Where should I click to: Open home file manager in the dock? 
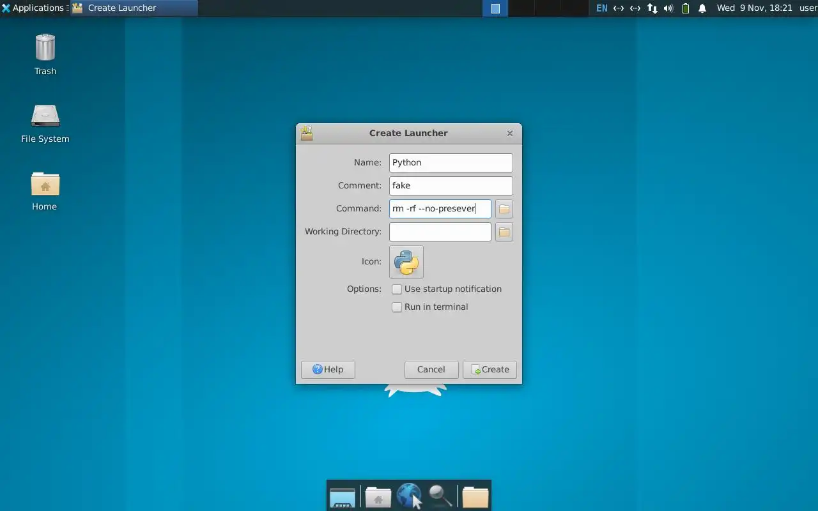pyautogui.click(x=378, y=496)
